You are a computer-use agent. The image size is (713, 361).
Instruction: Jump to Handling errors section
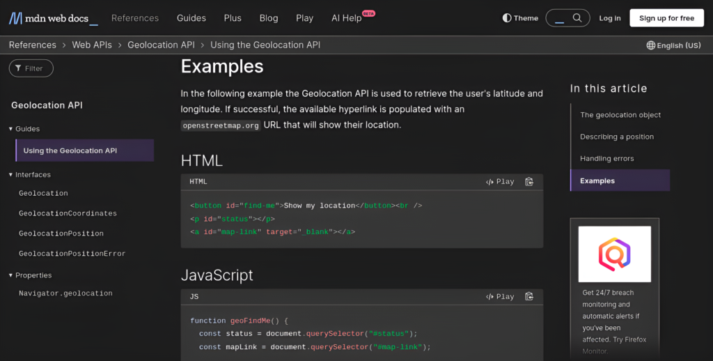606,159
